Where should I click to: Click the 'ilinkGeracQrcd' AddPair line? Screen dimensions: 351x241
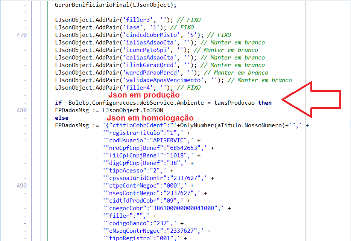(160, 65)
